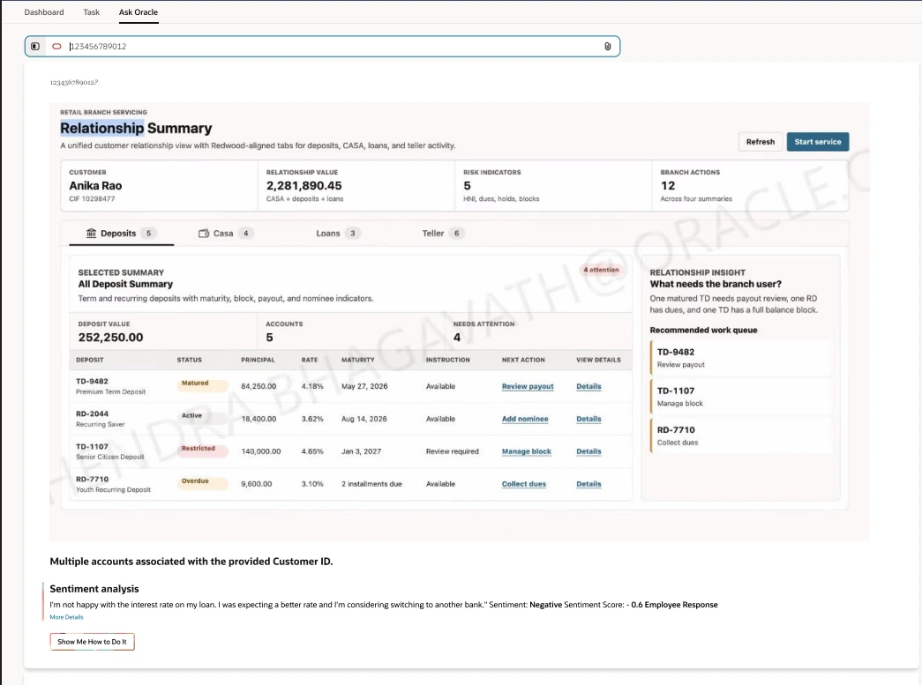This screenshot has width=922, height=685.
Task: Click TD-9482 Premium Term Deposit row name
Action: [110, 386]
